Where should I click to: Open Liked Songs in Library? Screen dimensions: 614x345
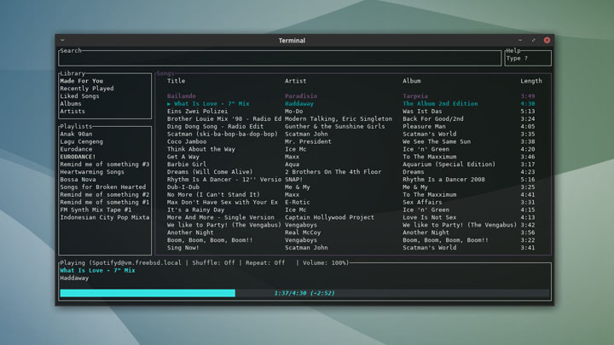tap(79, 95)
